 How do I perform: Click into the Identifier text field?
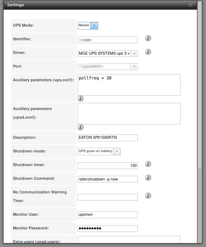(x=107, y=40)
